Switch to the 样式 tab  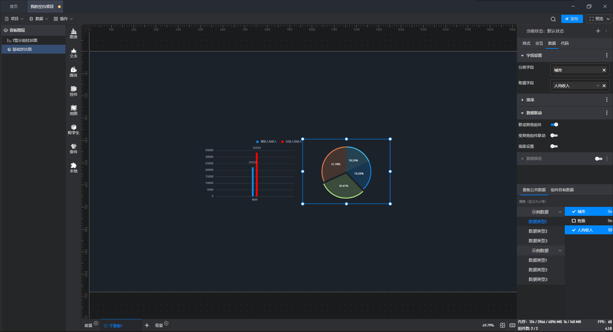(526, 43)
